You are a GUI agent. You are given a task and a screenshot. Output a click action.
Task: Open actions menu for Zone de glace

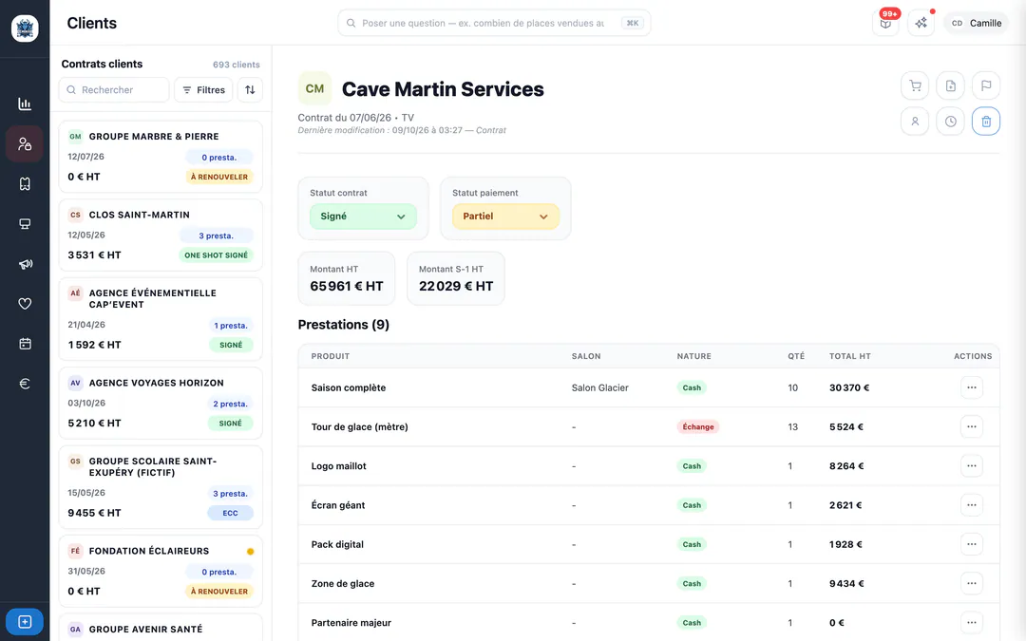[972, 583]
